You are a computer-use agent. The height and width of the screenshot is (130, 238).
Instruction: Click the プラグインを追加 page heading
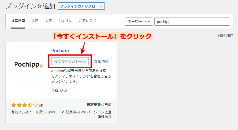pyautogui.click(x=30, y=6)
